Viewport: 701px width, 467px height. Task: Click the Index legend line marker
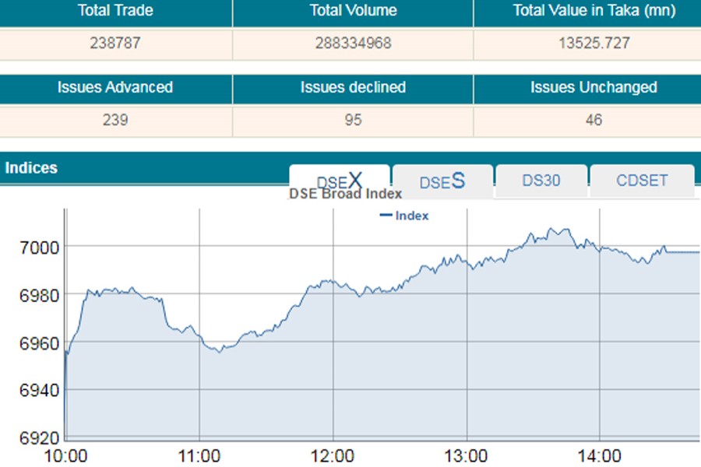(x=386, y=216)
